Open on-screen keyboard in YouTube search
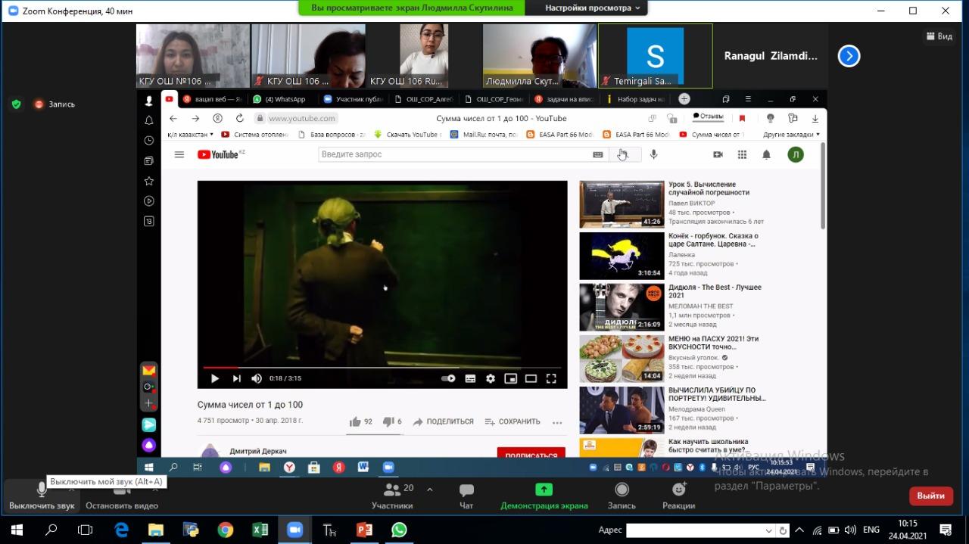Viewport: 969px width, 544px height. [598, 154]
